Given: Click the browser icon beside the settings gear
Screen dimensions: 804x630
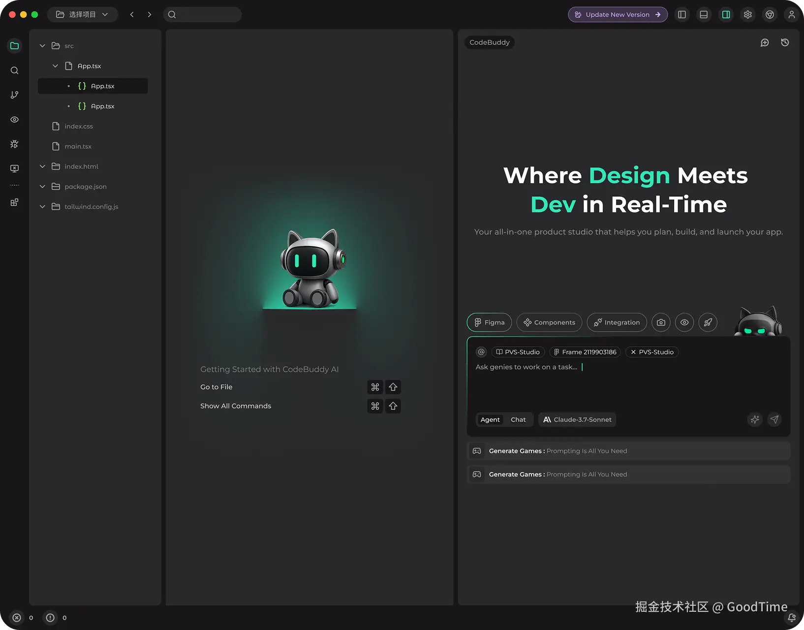Looking at the screenshot, I should coord(770,15).
